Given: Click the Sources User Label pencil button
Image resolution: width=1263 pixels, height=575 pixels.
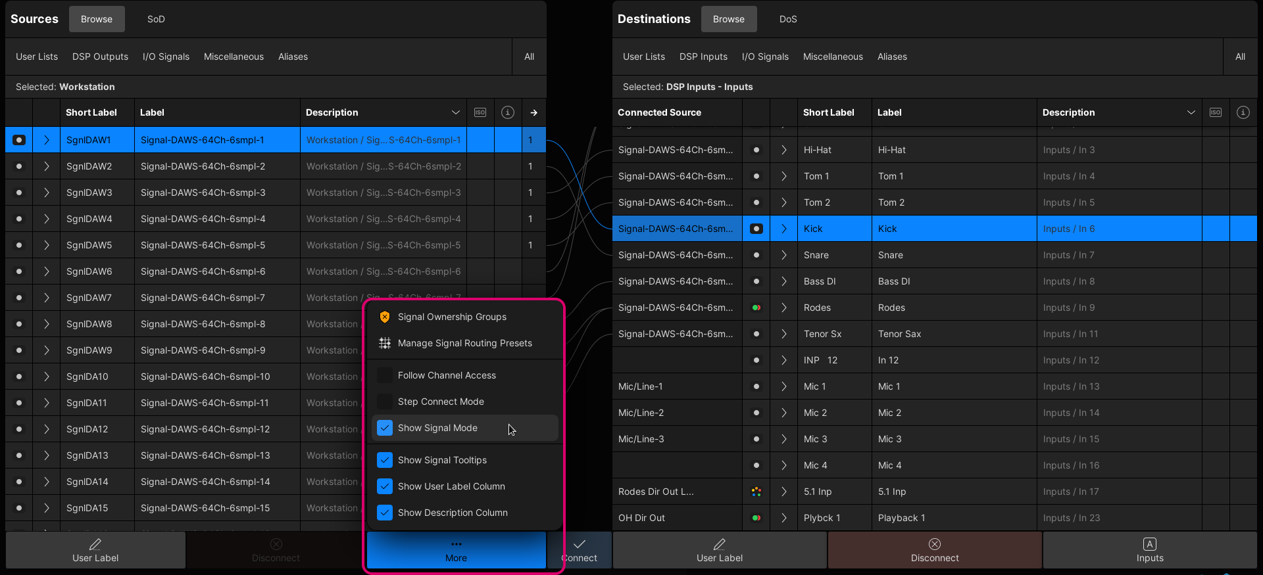Looking at the screenshot, I should pyautogui.click(x=95, y=550).
